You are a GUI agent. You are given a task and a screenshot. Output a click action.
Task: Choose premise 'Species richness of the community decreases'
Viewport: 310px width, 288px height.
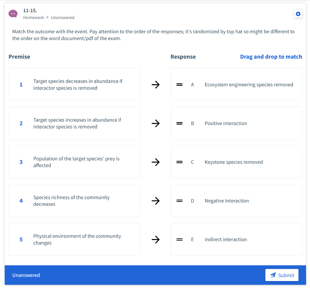[x=74, y=201]
